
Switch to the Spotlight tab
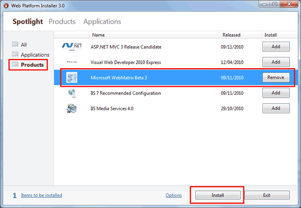28,22
